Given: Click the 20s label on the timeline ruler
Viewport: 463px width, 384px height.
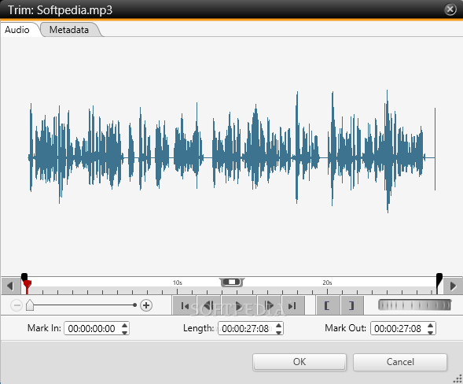Looking at the screenshot, I should pyautogui.click(x=327, y=282).
